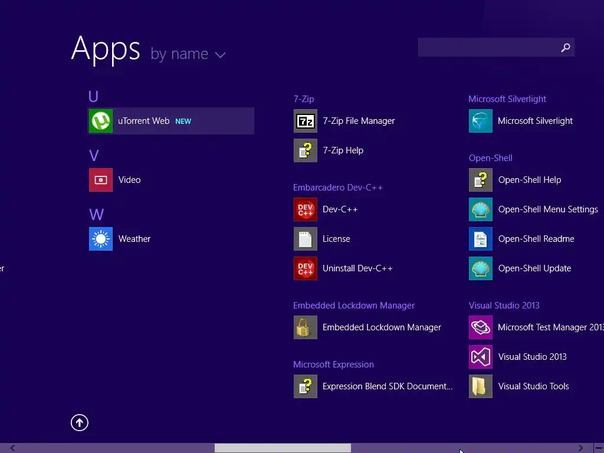Open the Open-Shell Readme icon
Viewport: 604px width, 453px height.
point(481,239)
